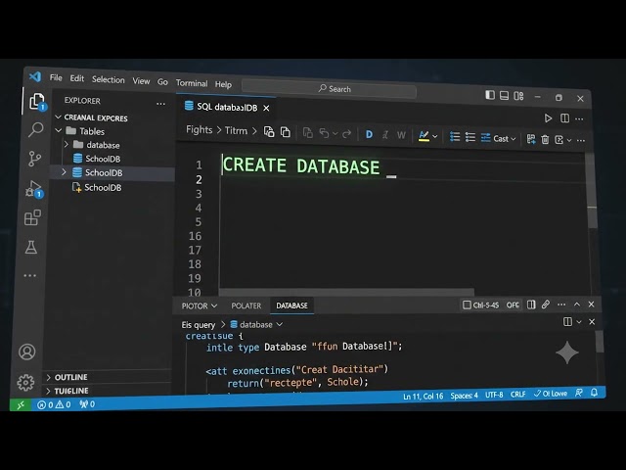This screenshot has width=626, height=470.
Task: Open the File menu
Action: click(x=56, y=77)
